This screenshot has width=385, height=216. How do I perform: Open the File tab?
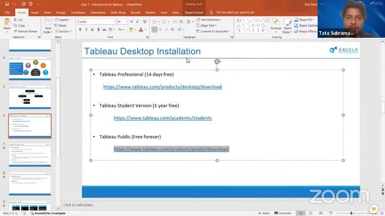[x=7, y=13]
